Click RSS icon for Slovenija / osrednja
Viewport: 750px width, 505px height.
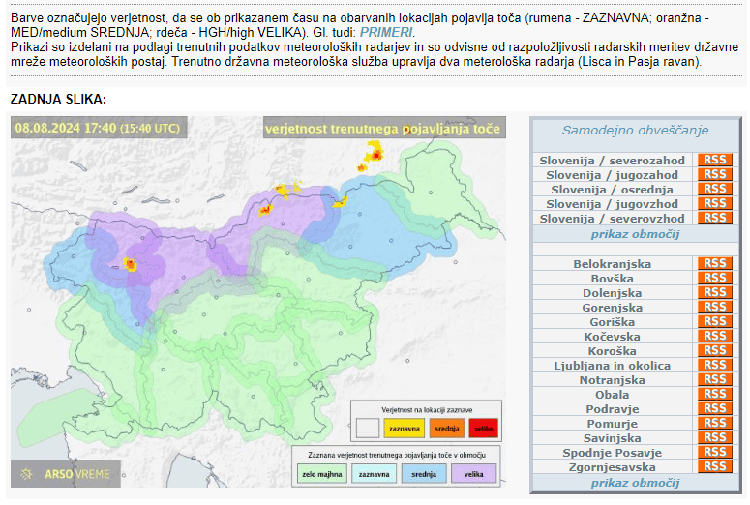[x=714, y=190]
